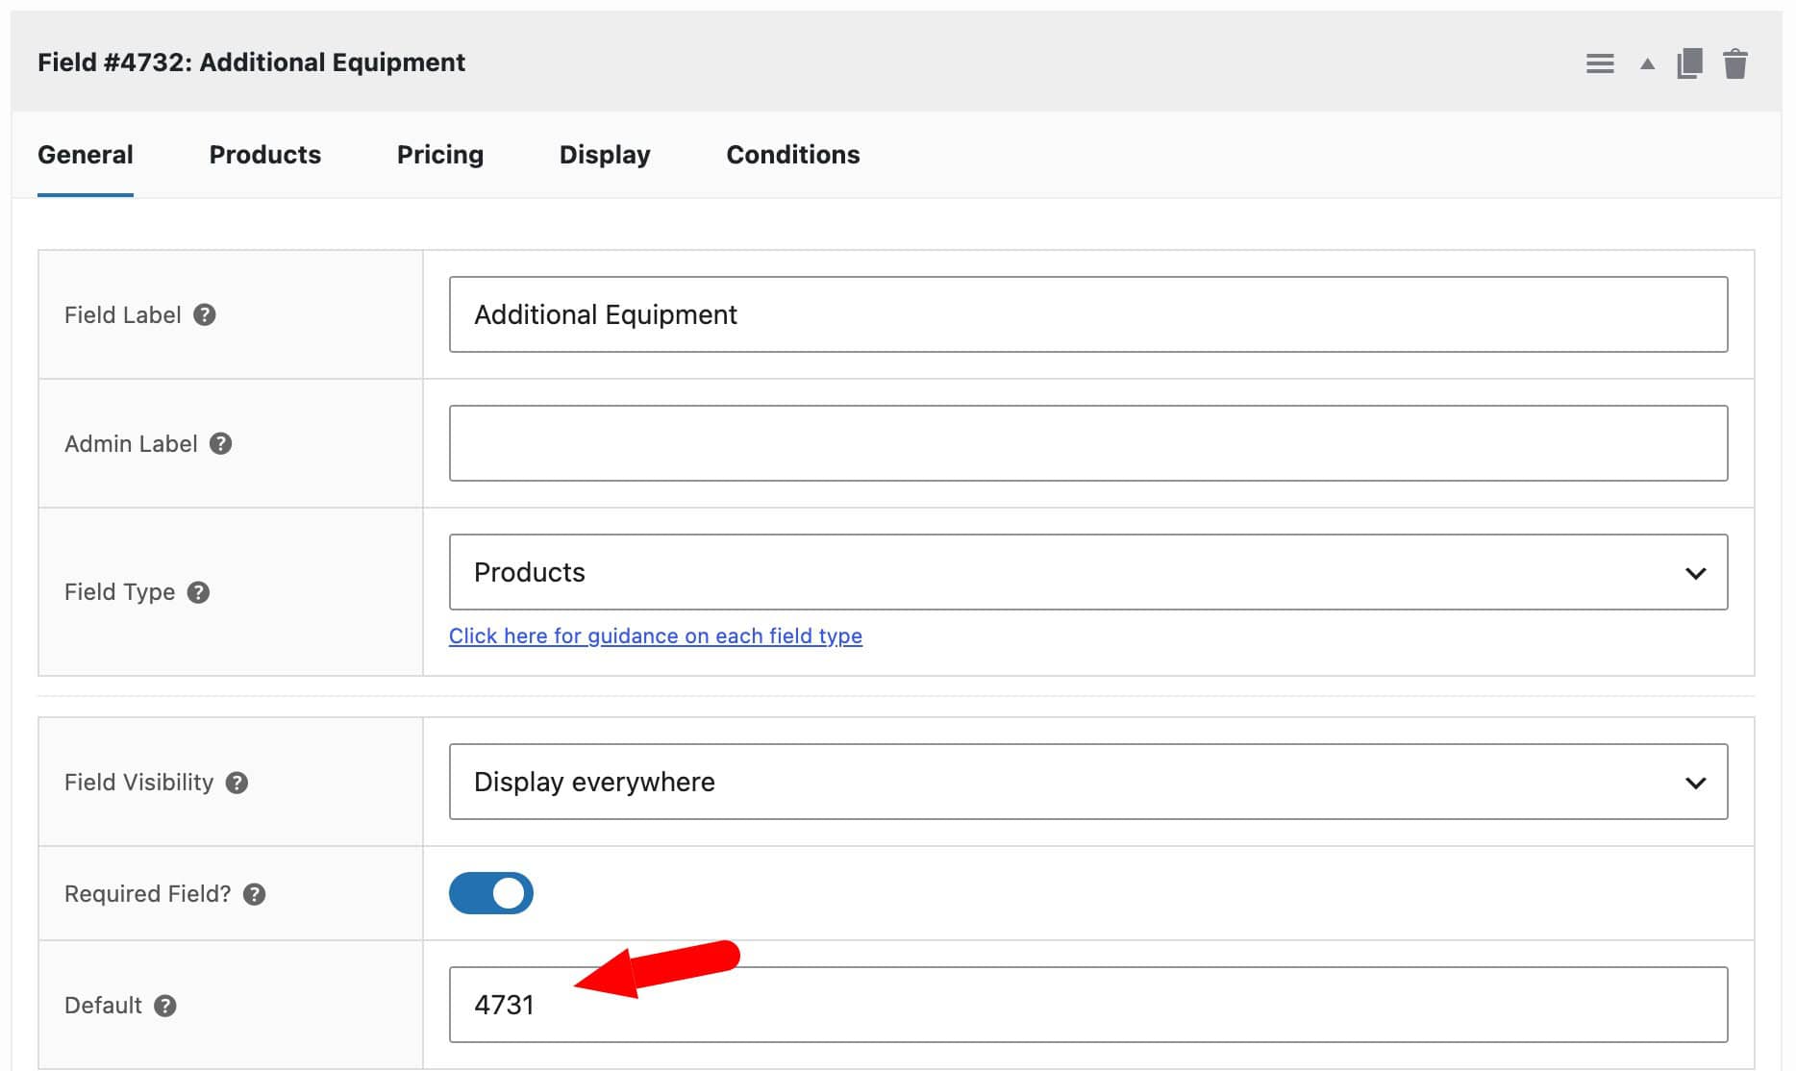Collapse the field with the up triangle
Screen dimensions: 1796x1071
coord(1647,64)
